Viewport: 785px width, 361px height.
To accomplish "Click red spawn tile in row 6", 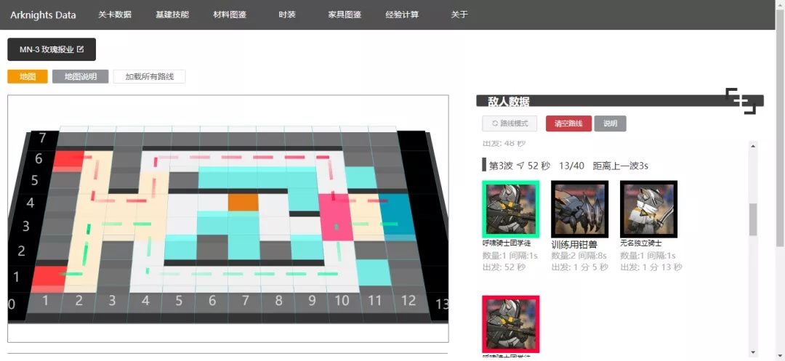I will click(68, 161).
